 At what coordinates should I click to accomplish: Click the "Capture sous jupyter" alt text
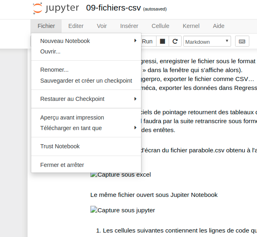(126, 210)
